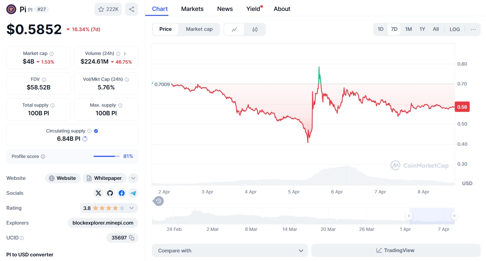The width and height of the screenshot is (486, 261).
Task: Click the share icon button
Action: tap(132, 9)
